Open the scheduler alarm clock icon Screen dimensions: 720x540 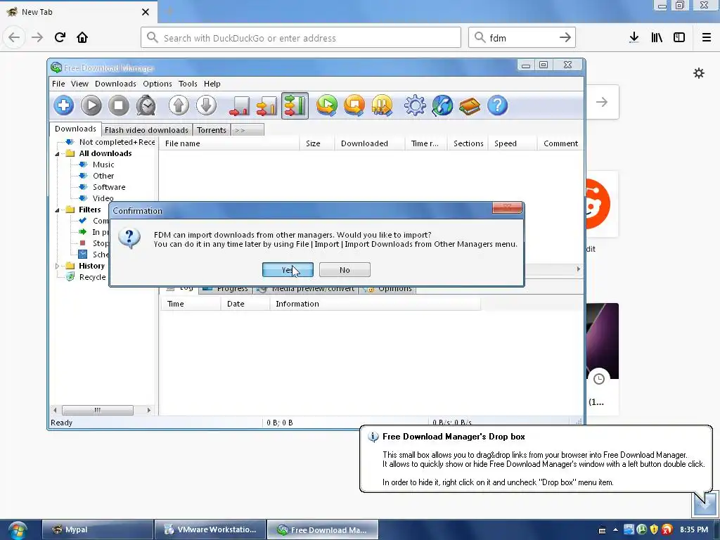(x=146, y=105)
